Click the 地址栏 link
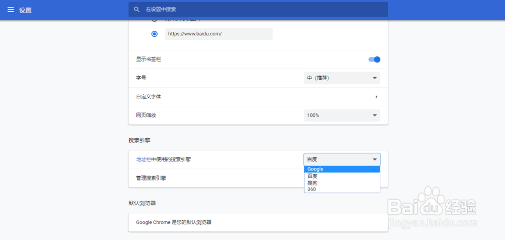The image size is (505, 240). [x=143, y=159]
